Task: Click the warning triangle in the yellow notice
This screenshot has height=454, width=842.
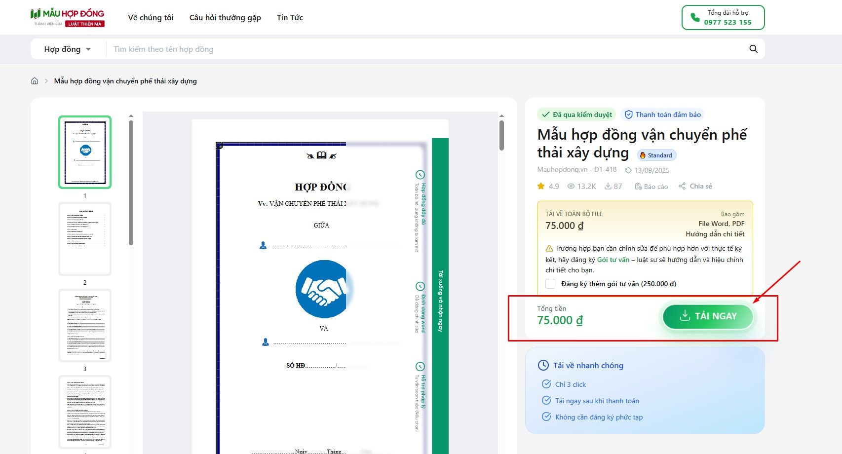Action: 549,248
